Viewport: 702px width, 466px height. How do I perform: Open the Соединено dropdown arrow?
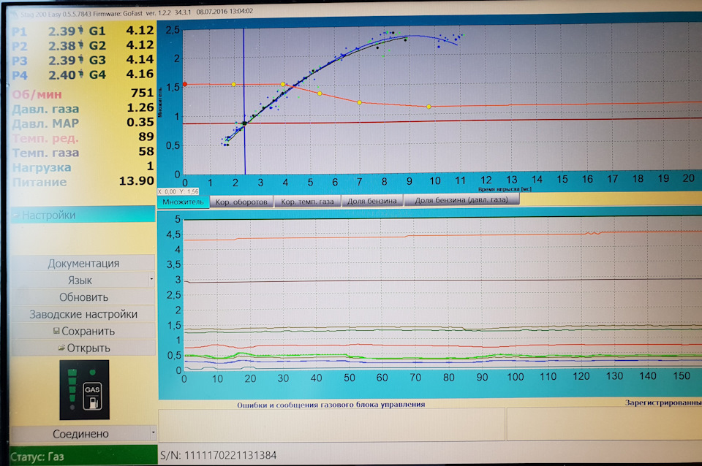pos(153,432)
